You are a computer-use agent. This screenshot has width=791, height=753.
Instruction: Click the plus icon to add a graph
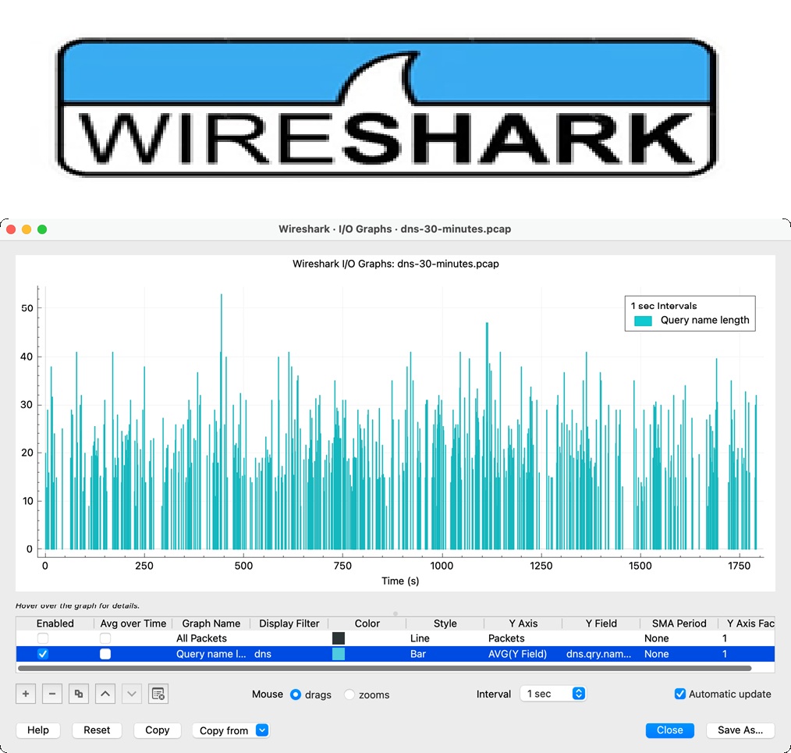(x=26, y=694)
